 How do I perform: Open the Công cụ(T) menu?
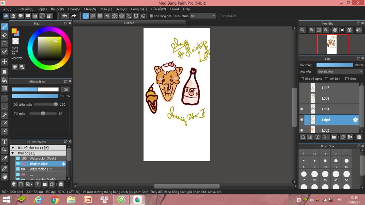[139, 9]
